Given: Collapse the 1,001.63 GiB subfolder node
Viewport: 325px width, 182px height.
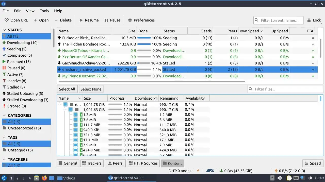Looking at the screenshot, I should coord(65,109).
